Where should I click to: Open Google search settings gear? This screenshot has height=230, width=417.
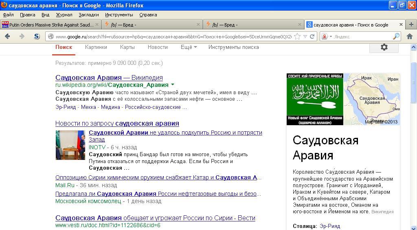pyautogui.click(x=384, y=47)
